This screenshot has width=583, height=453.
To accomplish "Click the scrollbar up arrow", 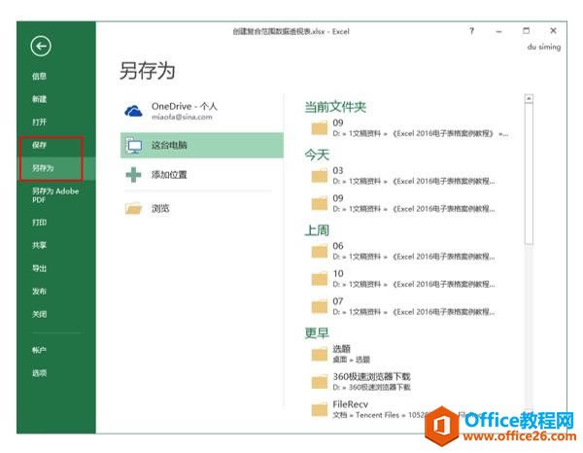I will click(x=529, y=98).
